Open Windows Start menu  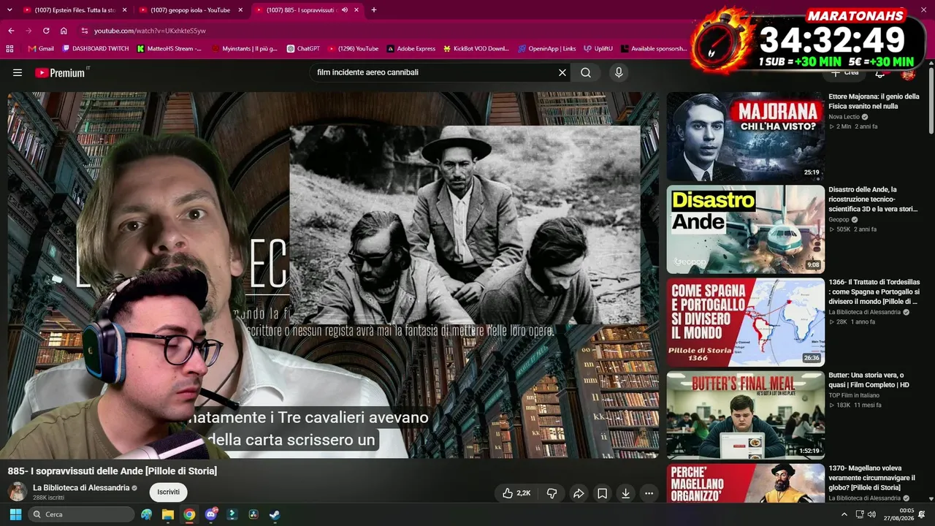point(15,514)
